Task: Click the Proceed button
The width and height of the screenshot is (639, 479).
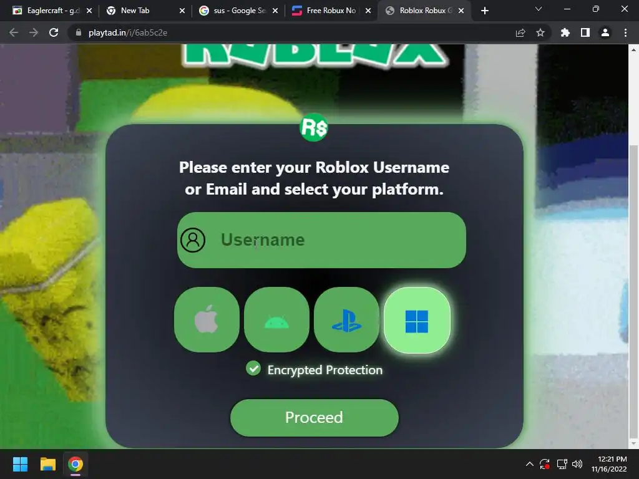Action: (x=315, y=417)
